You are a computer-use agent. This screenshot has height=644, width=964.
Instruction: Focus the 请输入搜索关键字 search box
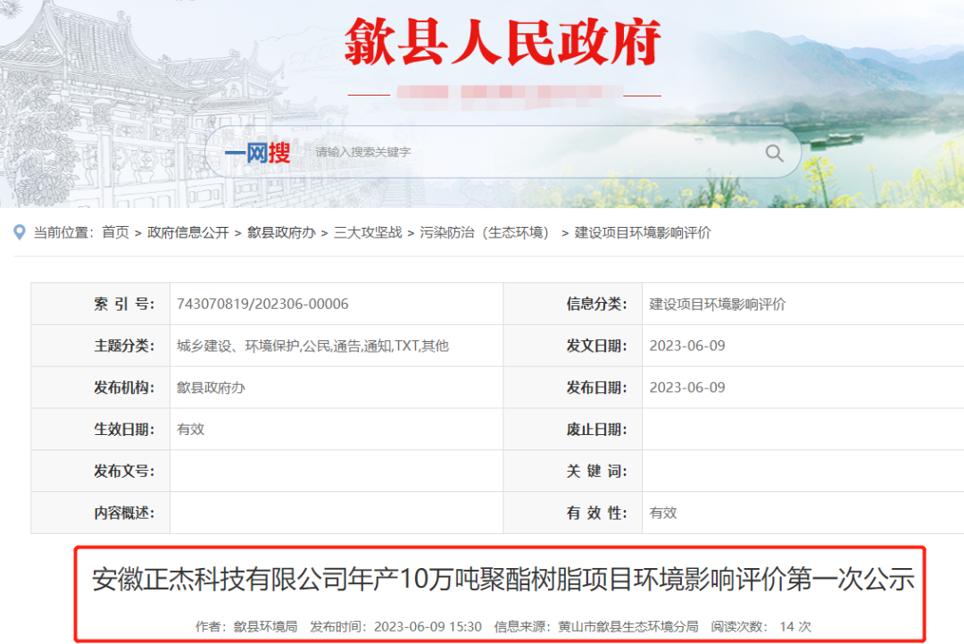click(x=527, y=153)
